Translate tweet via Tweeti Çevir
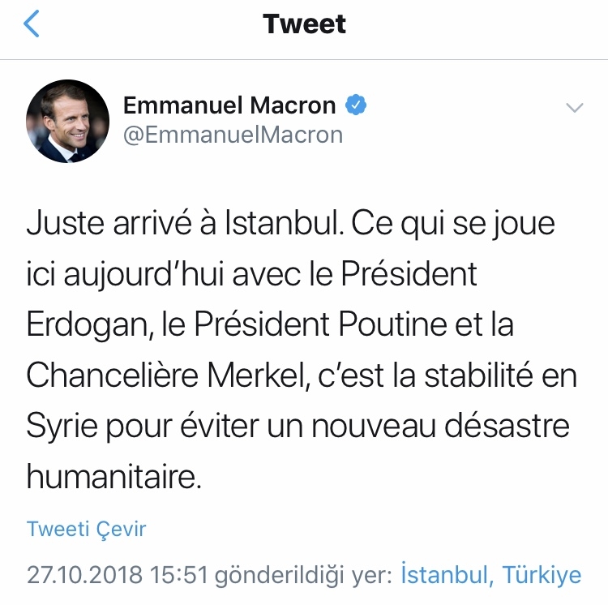The width and height of the screenshot is (608, 605). pos(87,530)
